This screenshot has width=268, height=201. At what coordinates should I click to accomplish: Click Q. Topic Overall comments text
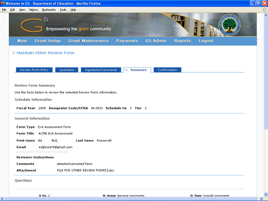pos(210,196)
